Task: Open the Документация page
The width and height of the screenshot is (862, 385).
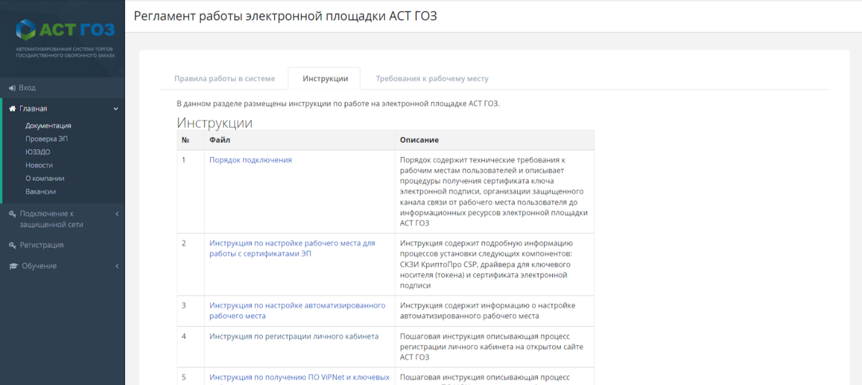Action: (47, 125)
